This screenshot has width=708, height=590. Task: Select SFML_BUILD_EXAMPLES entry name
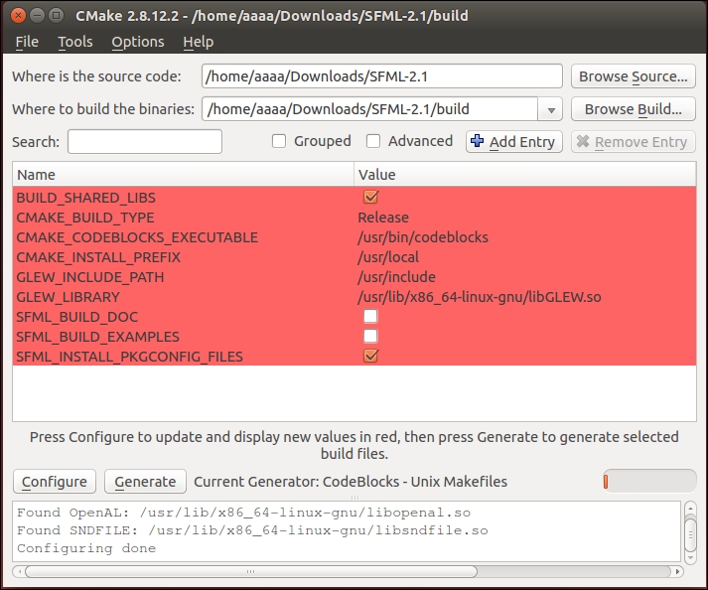pyautogui.click(x=98, y=337)
